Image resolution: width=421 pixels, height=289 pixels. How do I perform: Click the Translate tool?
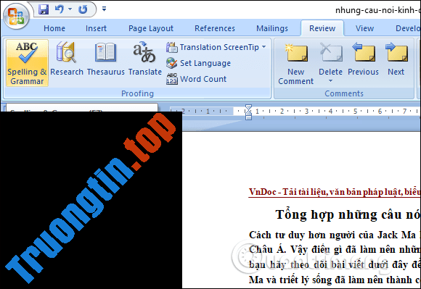pyautogui.click(x=144, y=59)
